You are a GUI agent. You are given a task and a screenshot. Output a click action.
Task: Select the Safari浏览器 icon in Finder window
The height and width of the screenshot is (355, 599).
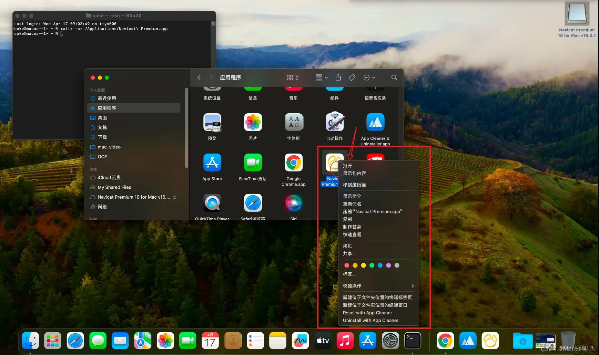253,203
